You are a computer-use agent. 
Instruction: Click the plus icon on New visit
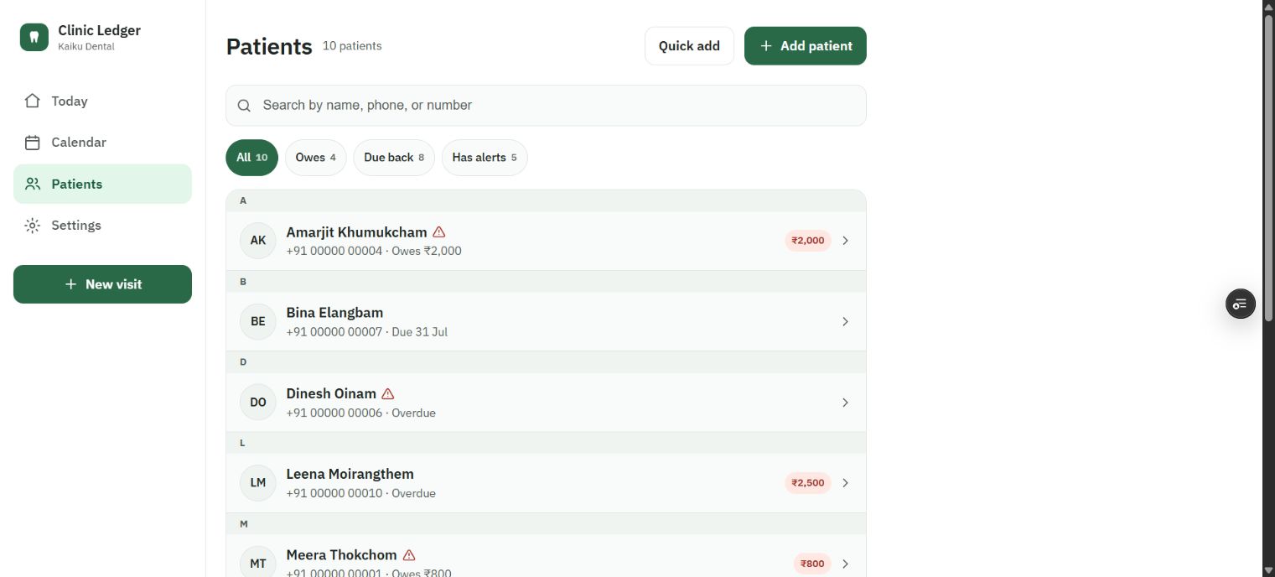click(70, 284)
